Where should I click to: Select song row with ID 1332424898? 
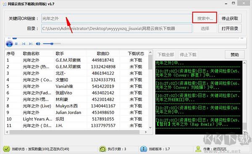[x=77, y=67]
